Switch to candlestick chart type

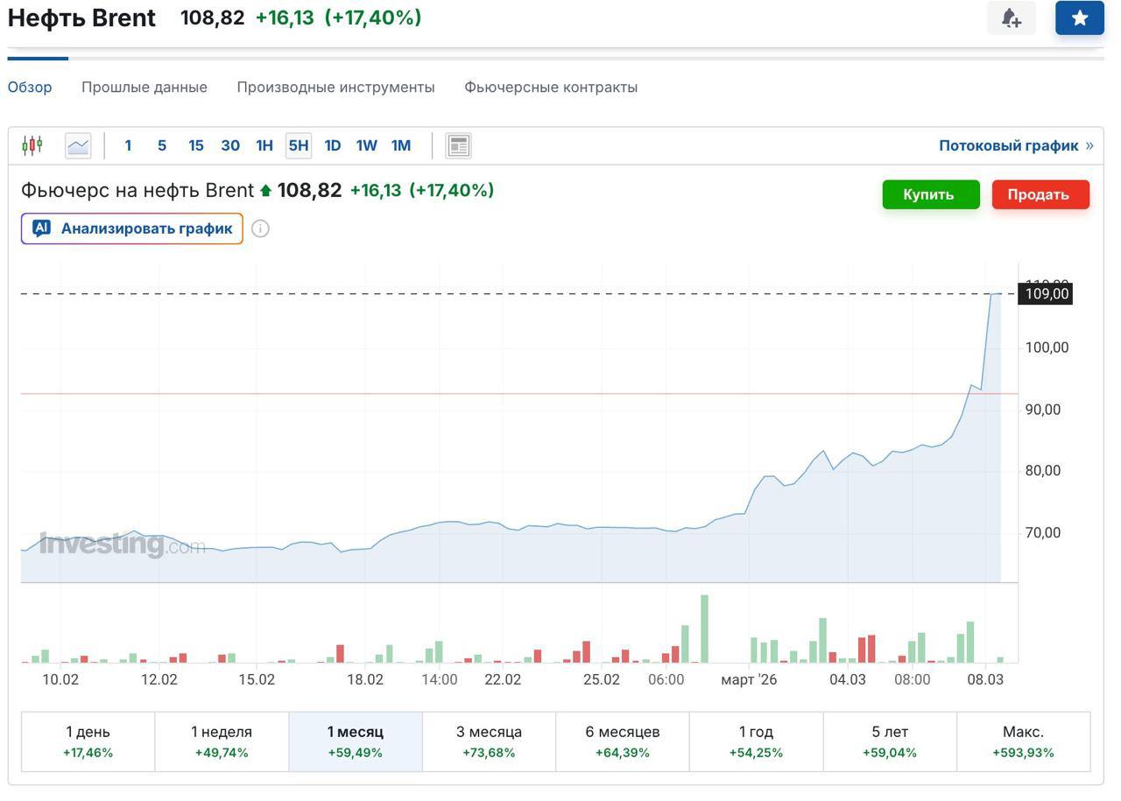[x=32, y=145]
